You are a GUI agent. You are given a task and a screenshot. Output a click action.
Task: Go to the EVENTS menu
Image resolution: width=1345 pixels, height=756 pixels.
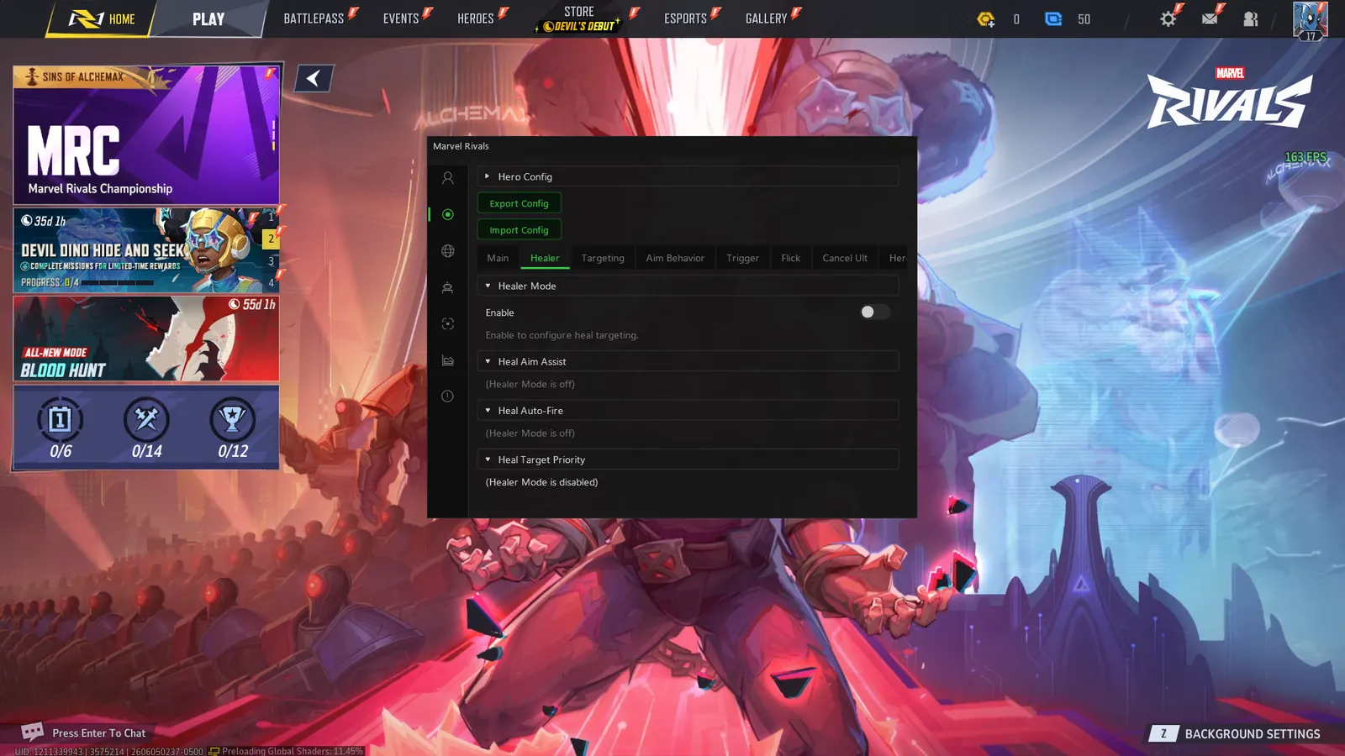point(401,18)
